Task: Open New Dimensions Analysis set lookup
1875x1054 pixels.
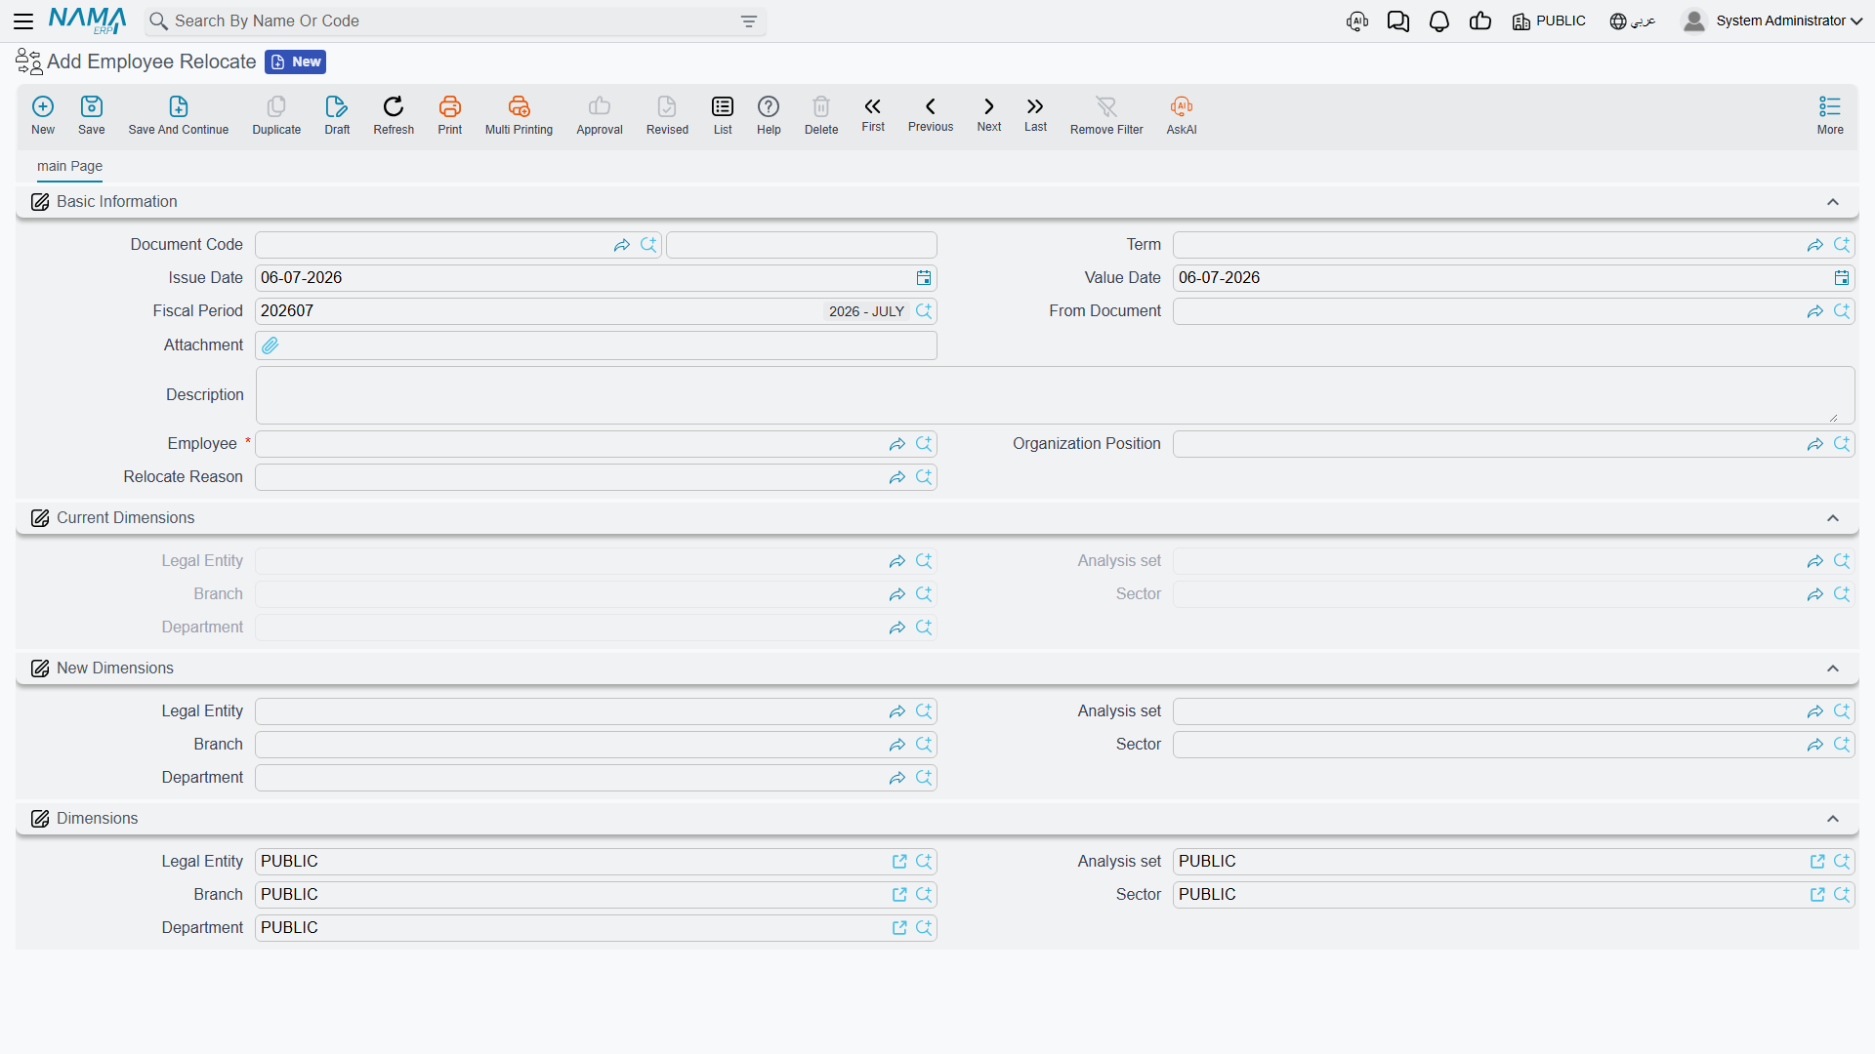Action: click(1842, 711)
